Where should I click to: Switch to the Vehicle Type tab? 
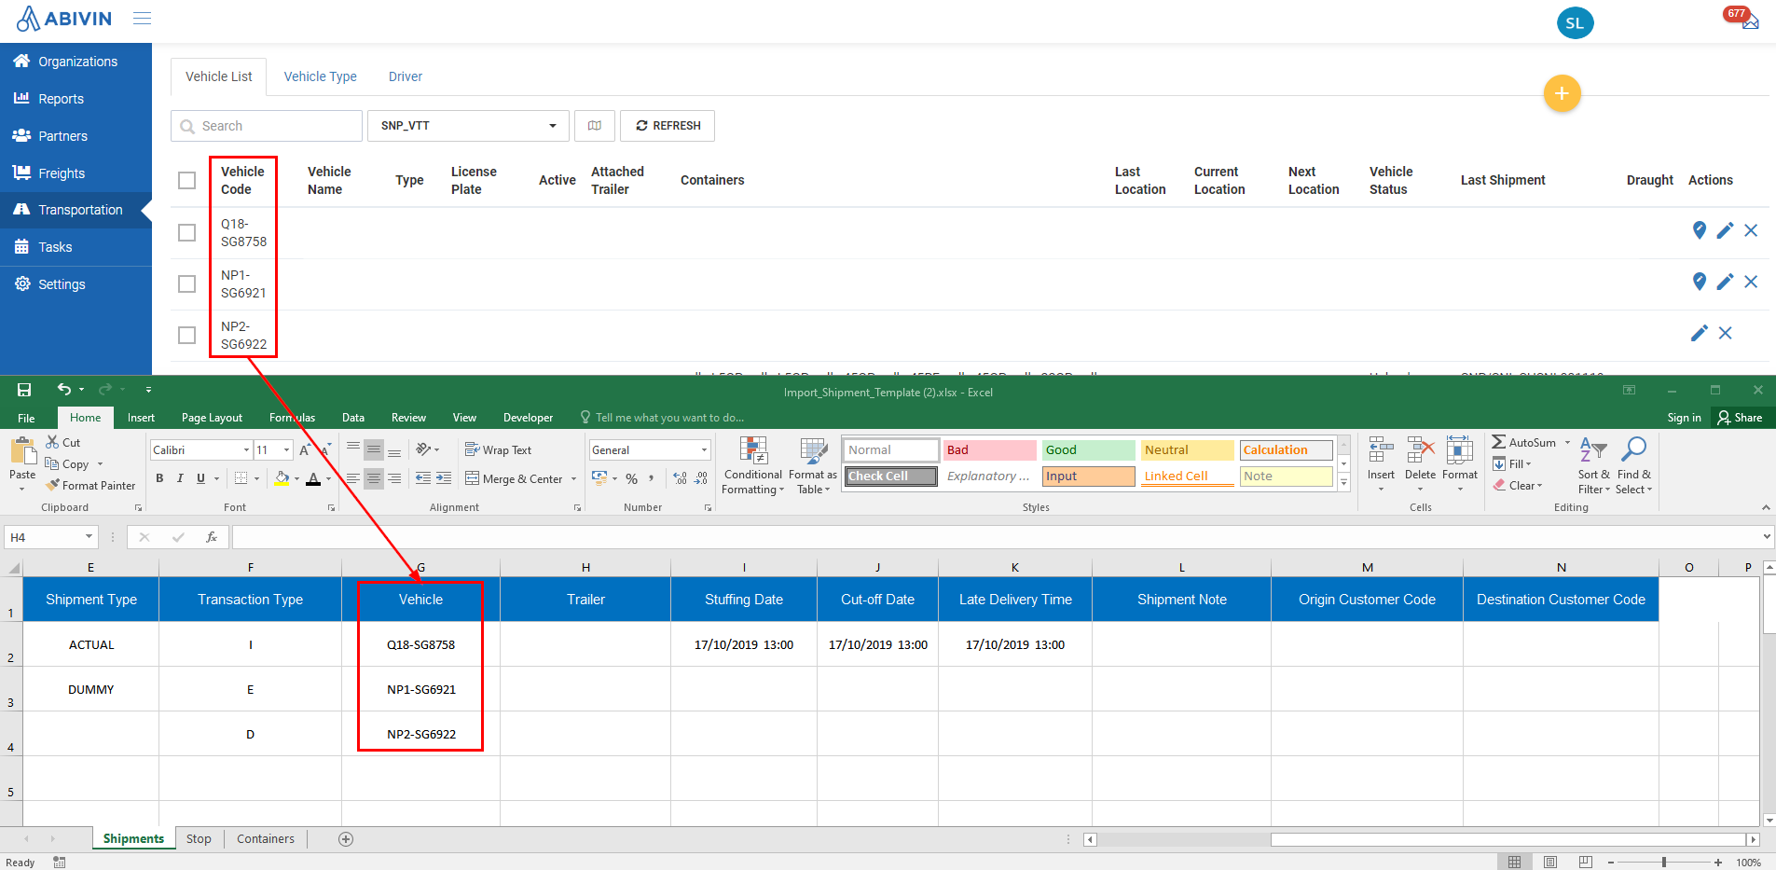[320, 76]
